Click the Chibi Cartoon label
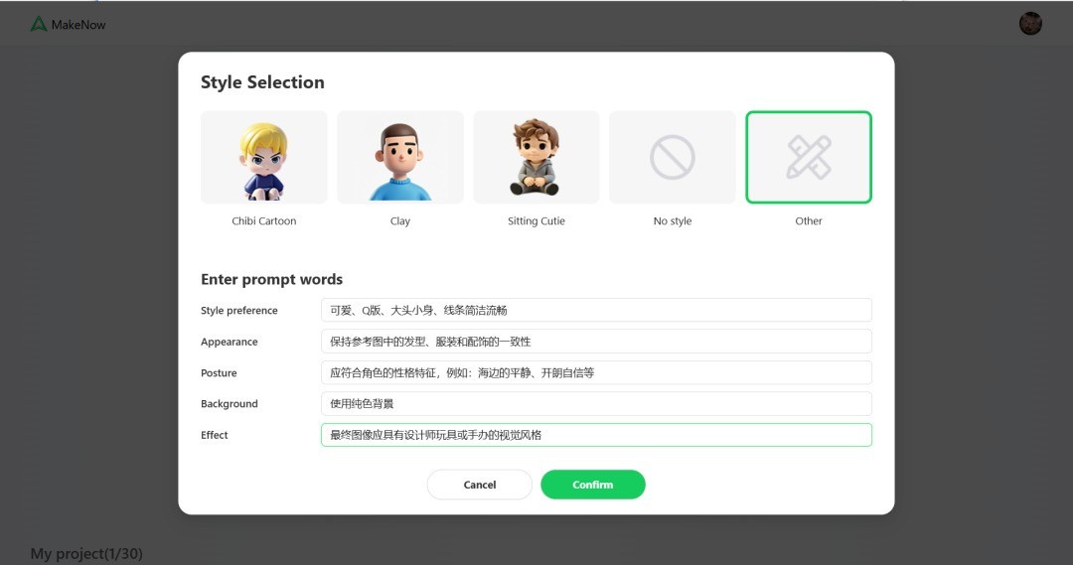 click(263, 221)
